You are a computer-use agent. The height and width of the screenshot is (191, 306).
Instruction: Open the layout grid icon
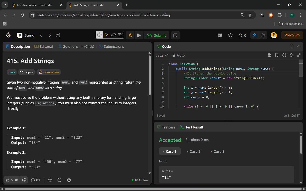(x=220, y=35)
